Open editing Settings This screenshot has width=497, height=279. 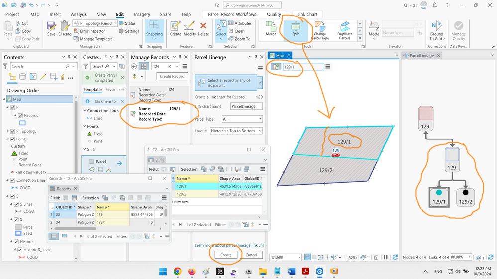click(129, 31)
